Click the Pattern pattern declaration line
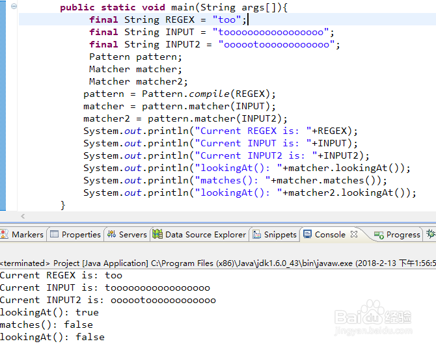 pos(135,57)
